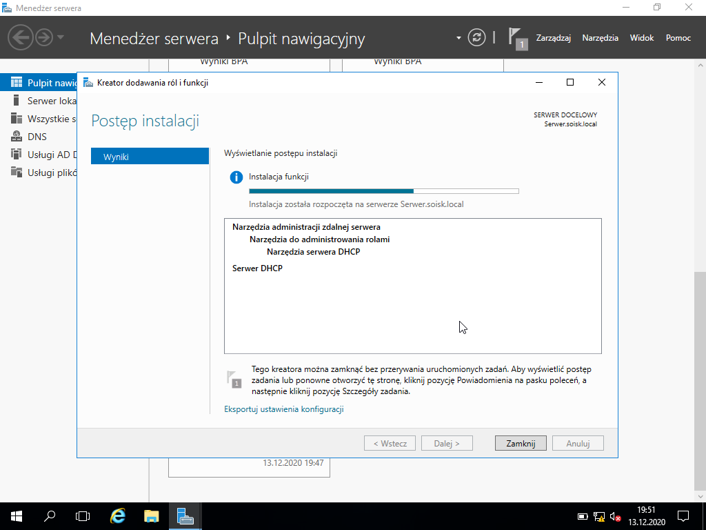Click the taskbar search magnifier icon
The width and height of the screenshot is (706, 530).
pos(50,516)
